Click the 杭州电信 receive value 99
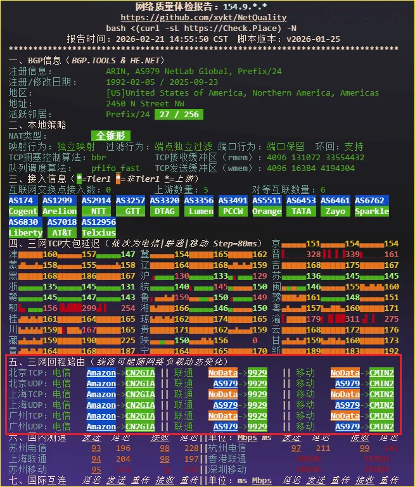Viewport: 415px width, 487px height. (x=364, y=448)
